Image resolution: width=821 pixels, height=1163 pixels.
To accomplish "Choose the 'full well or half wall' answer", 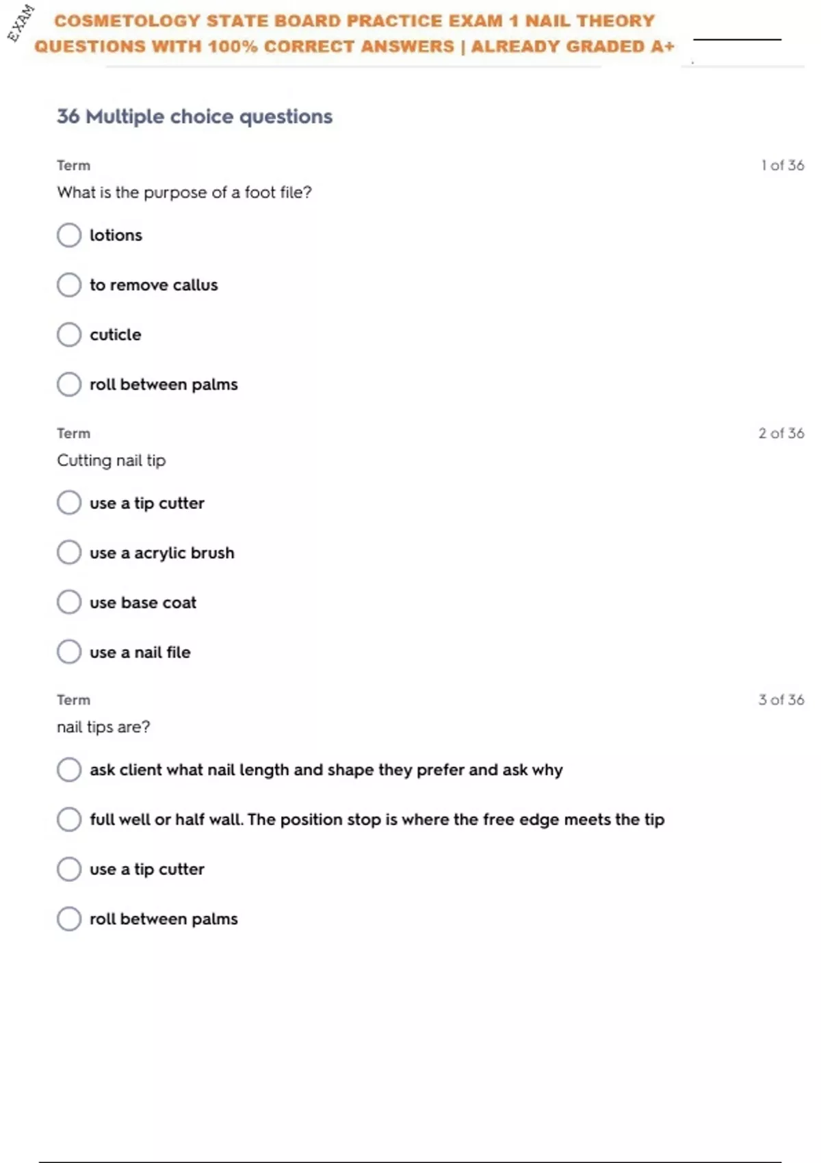I will pos(69,820).
